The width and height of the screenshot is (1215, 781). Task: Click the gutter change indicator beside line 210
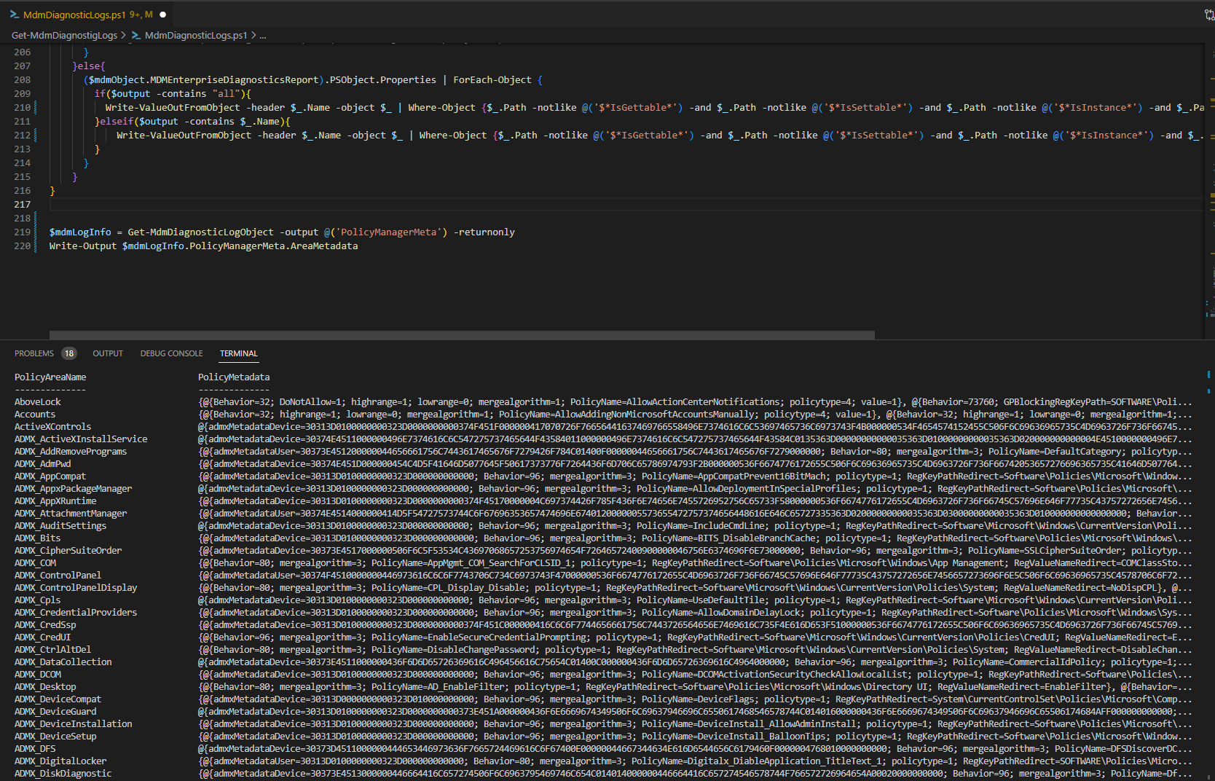click(x=35, y=107)
